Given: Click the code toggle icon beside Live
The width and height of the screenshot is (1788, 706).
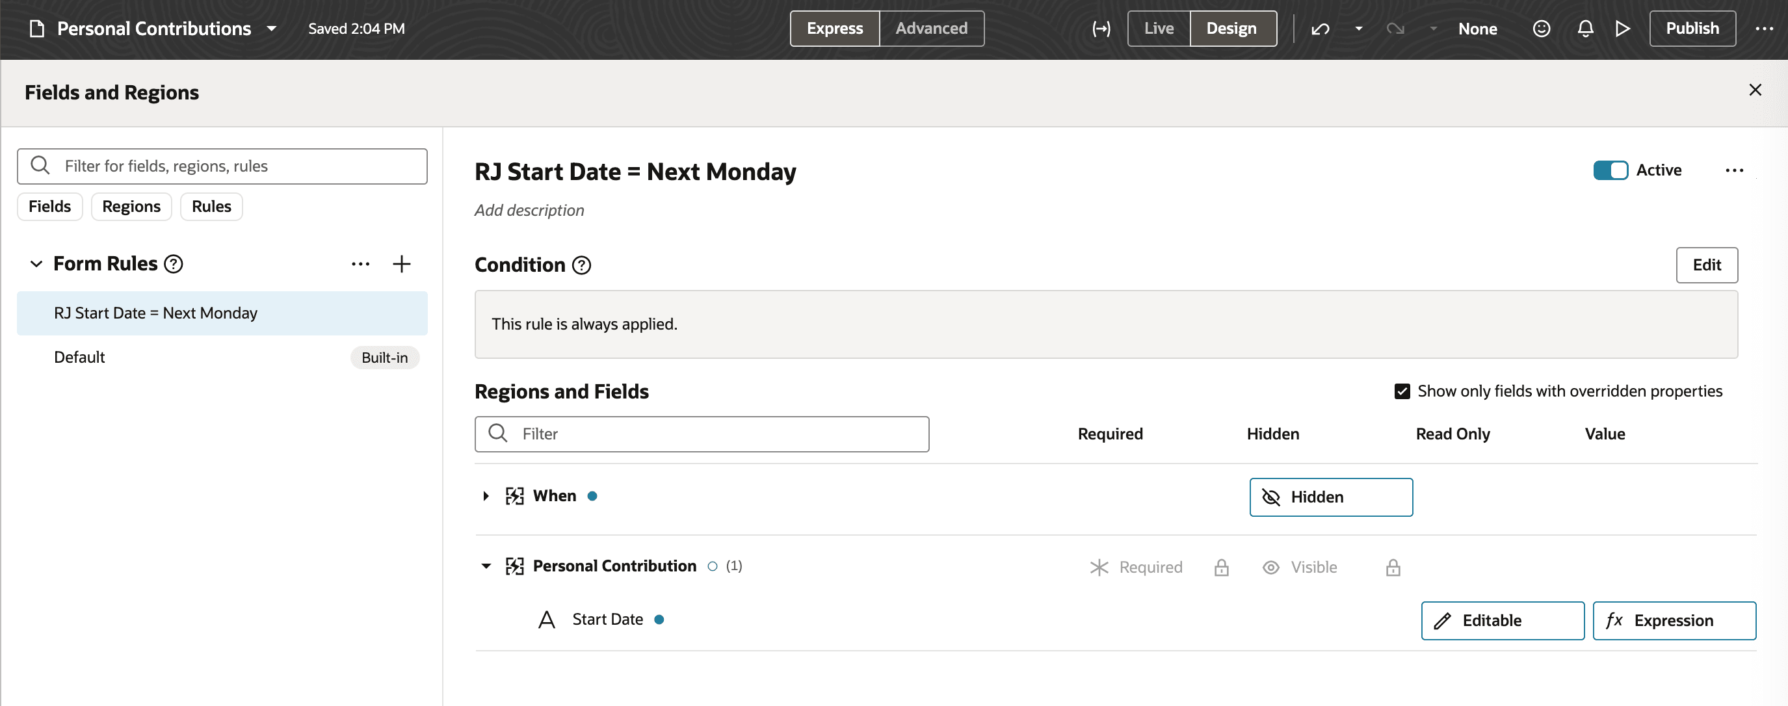Looking at the screenshot, I should point(1101,29).
